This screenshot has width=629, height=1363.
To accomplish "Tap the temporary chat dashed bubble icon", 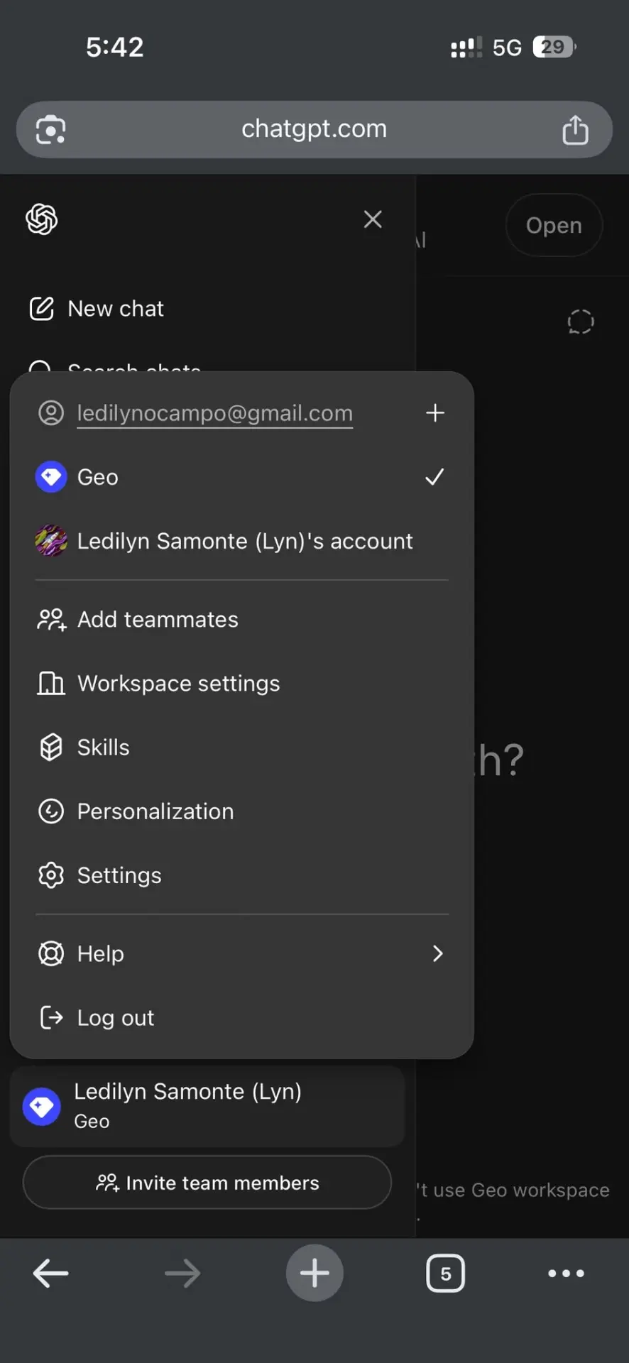I will coord(581,322).
